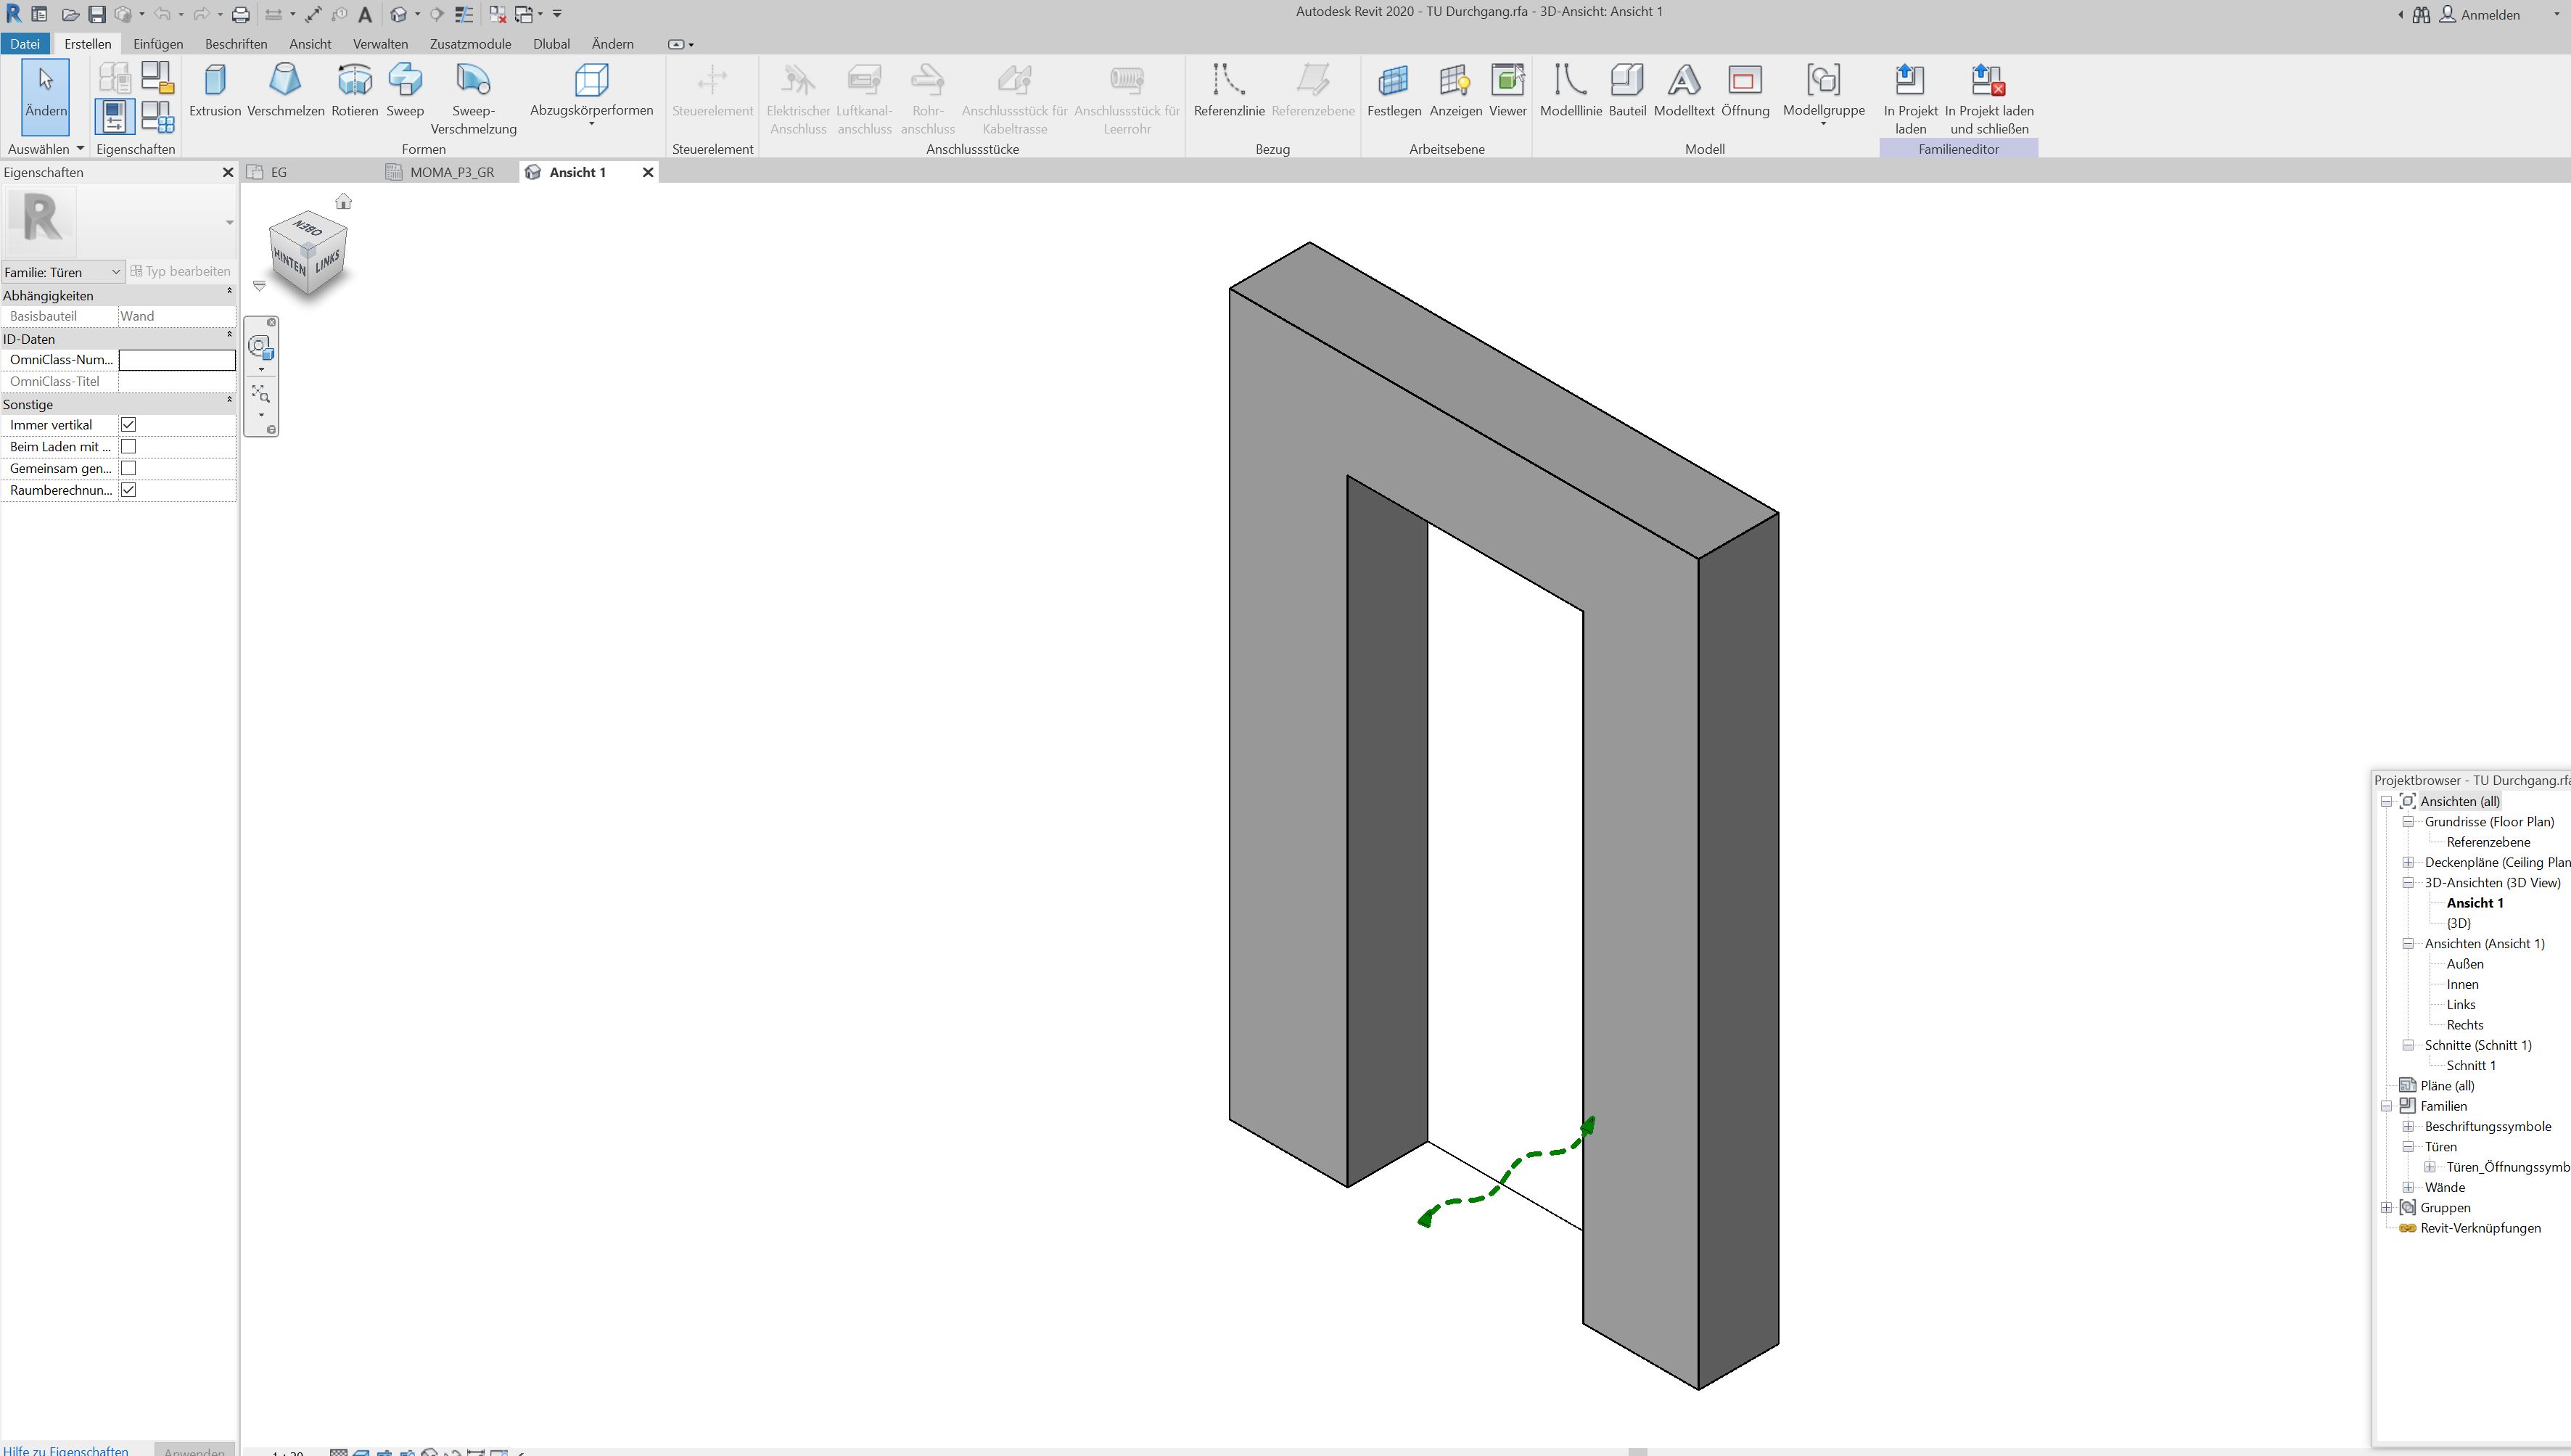This screenshot has width=2571, height=1456.
Task: Open the Datei menu tab
Action: [x=25, y=44]
